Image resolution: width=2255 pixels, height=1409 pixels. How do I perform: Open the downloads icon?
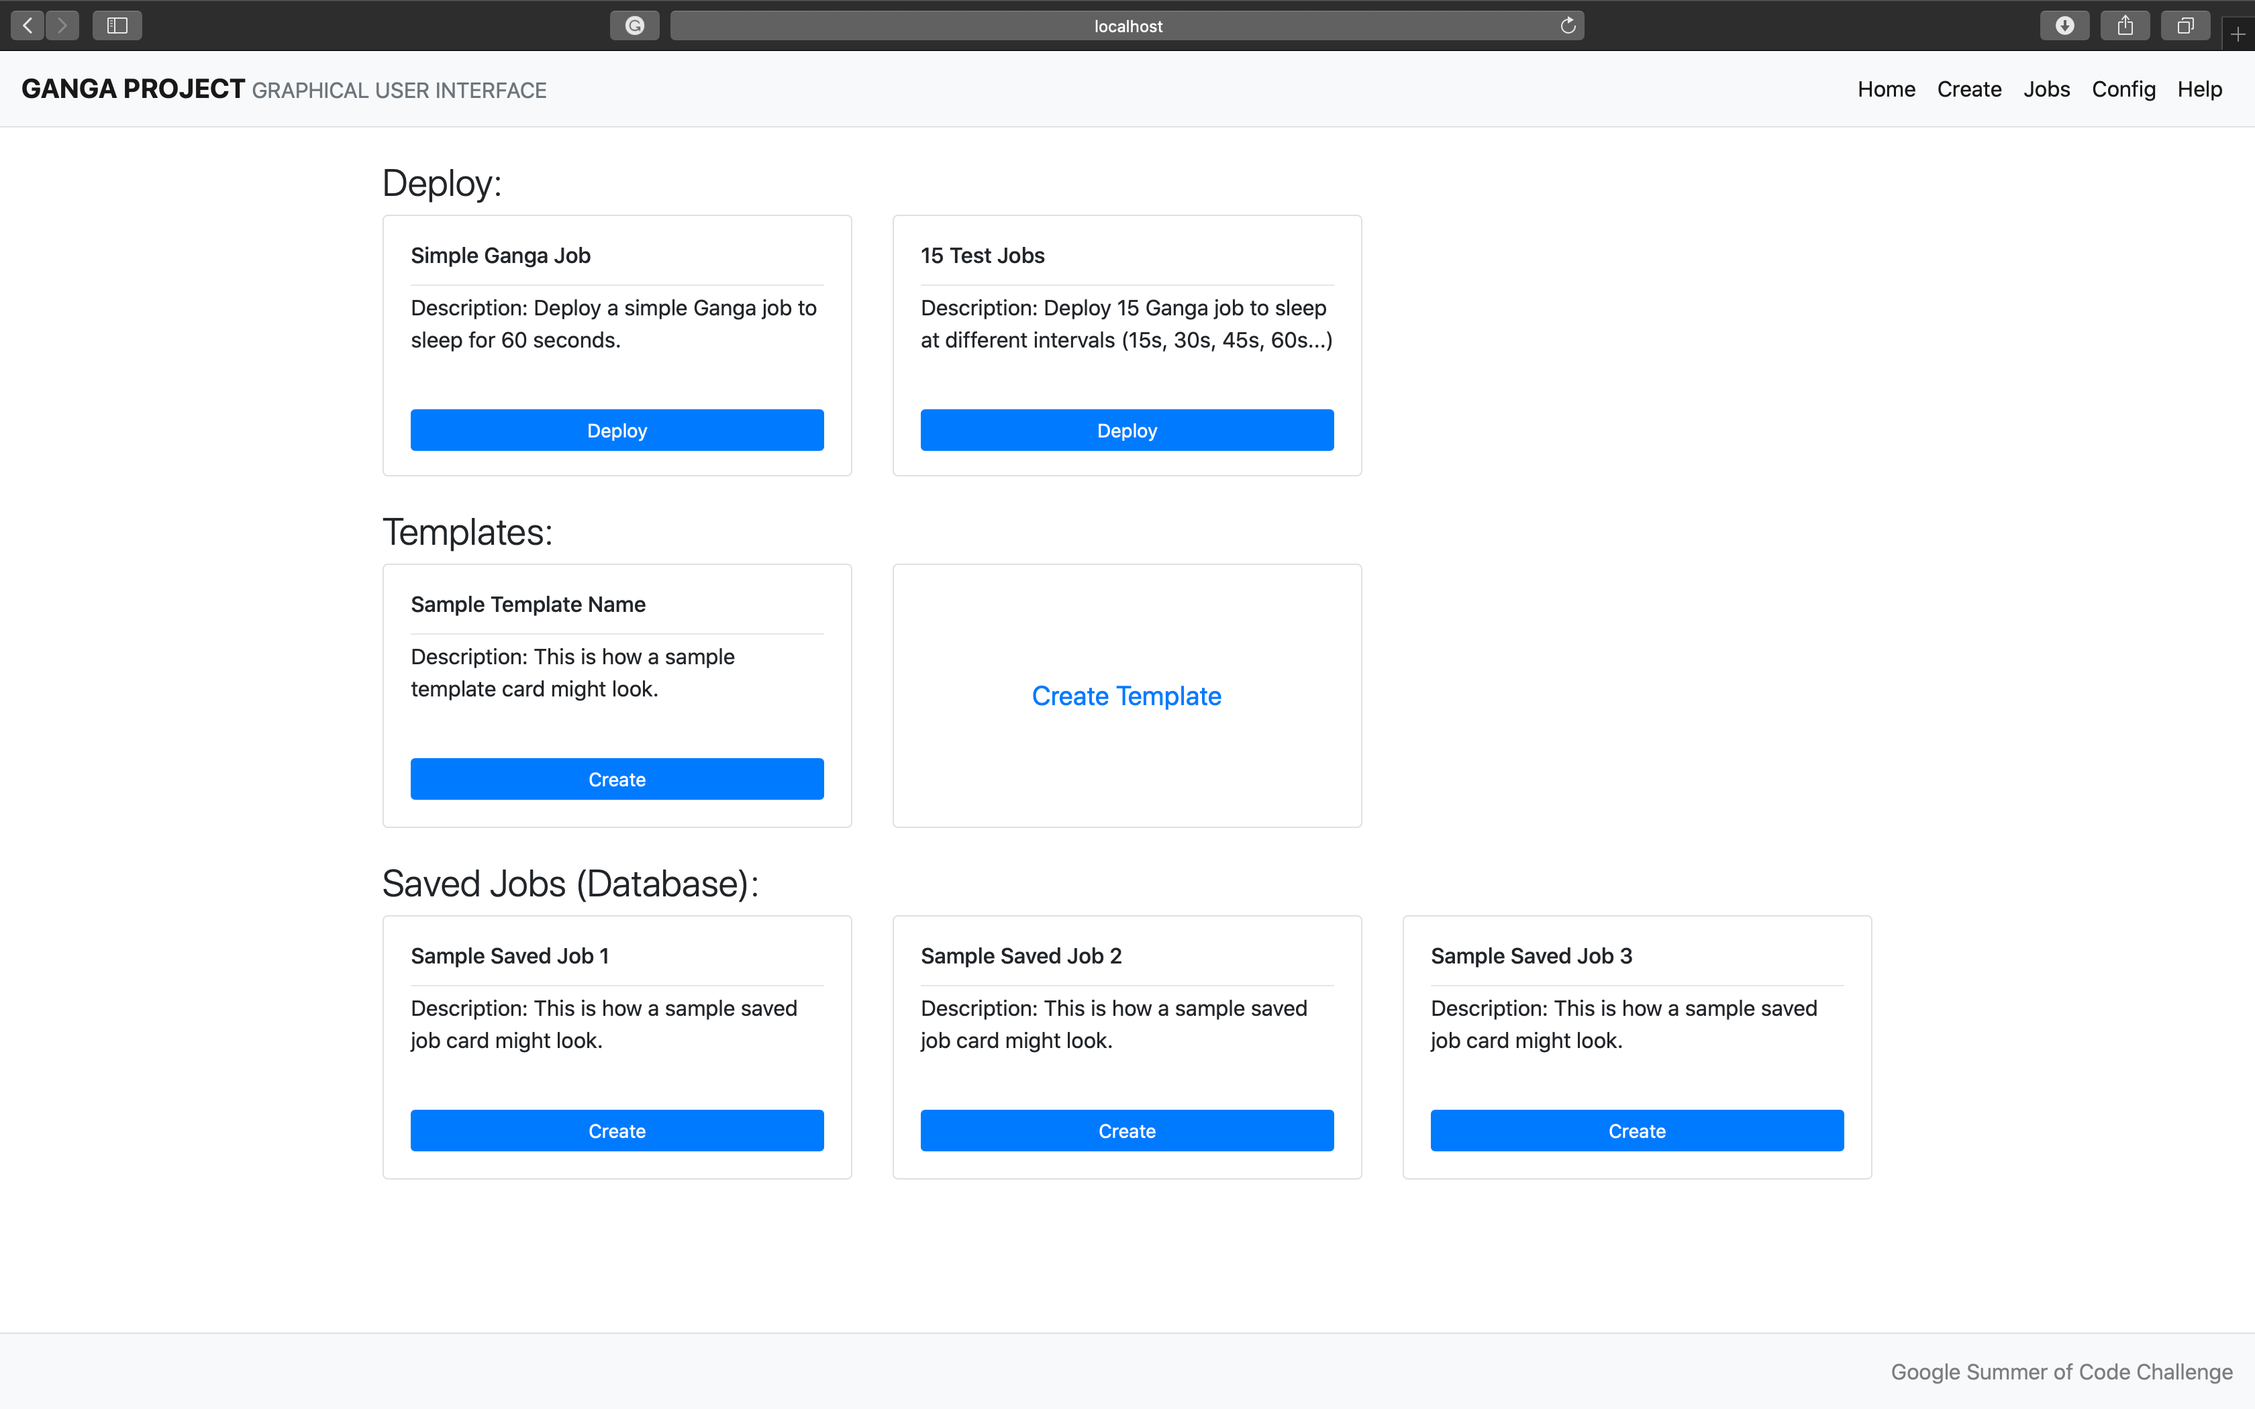pos(2065,25)
